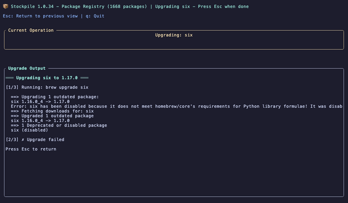Click the "Upgraded 1 outdated package" line
Image resolution: width=348 pixels, height=203 pixels.
click(52, 116)
